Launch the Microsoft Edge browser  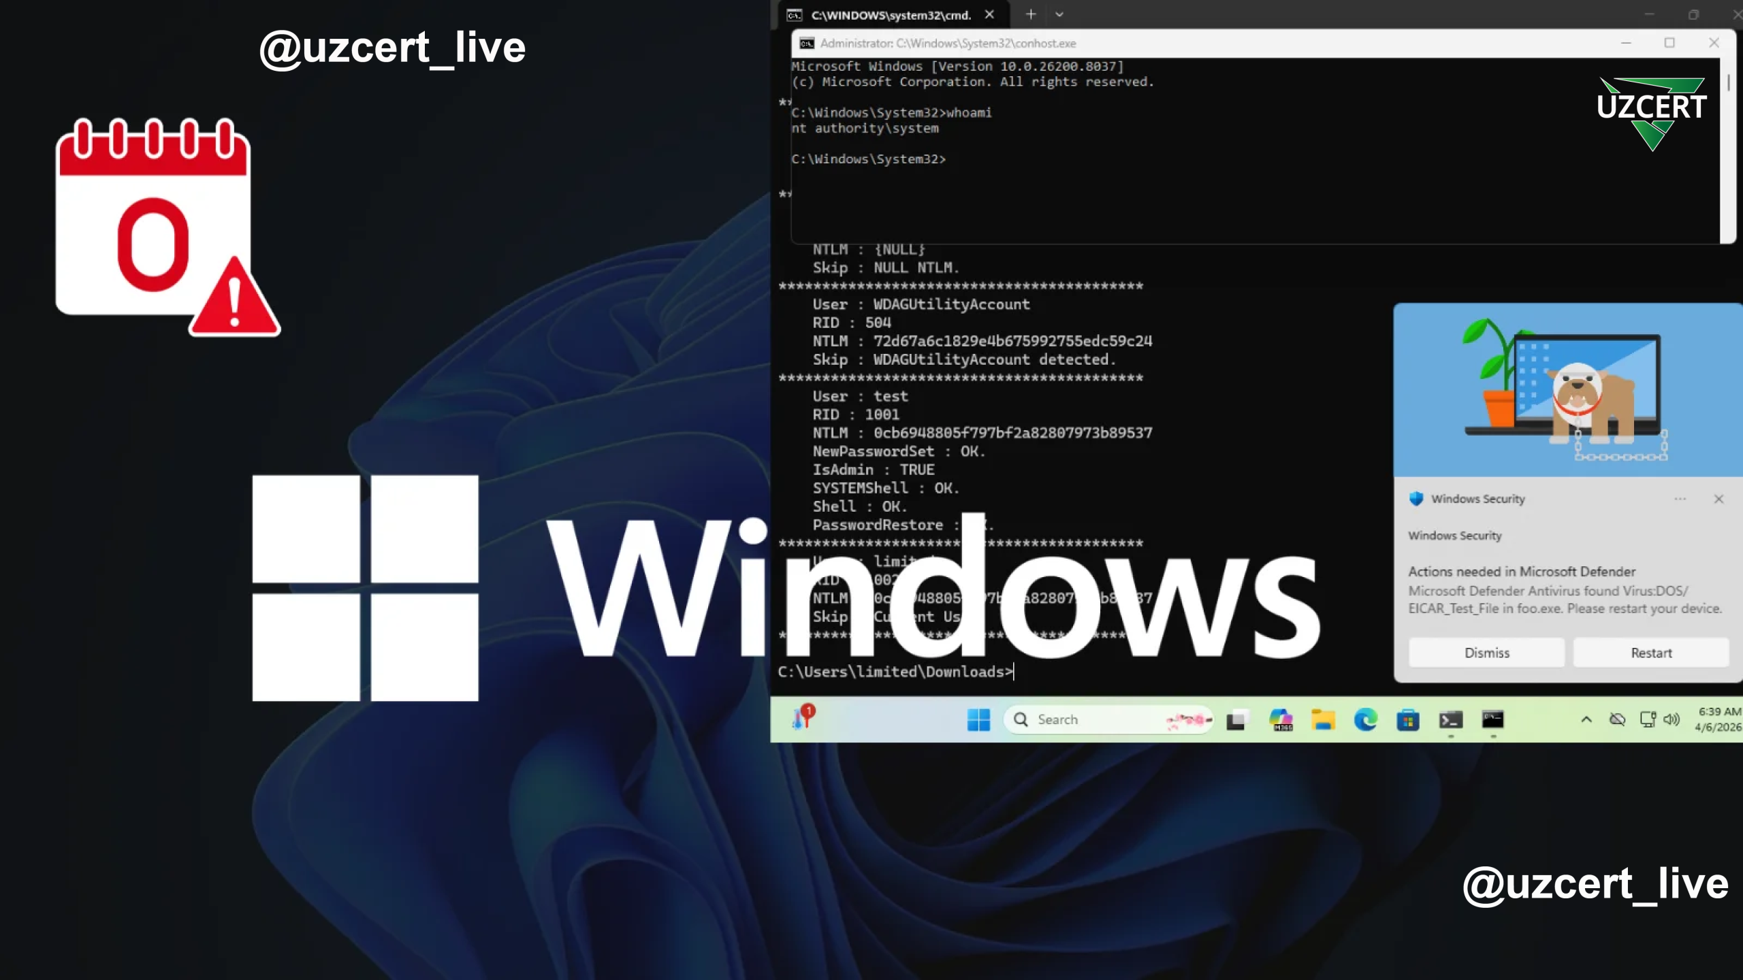(1365, 719)
